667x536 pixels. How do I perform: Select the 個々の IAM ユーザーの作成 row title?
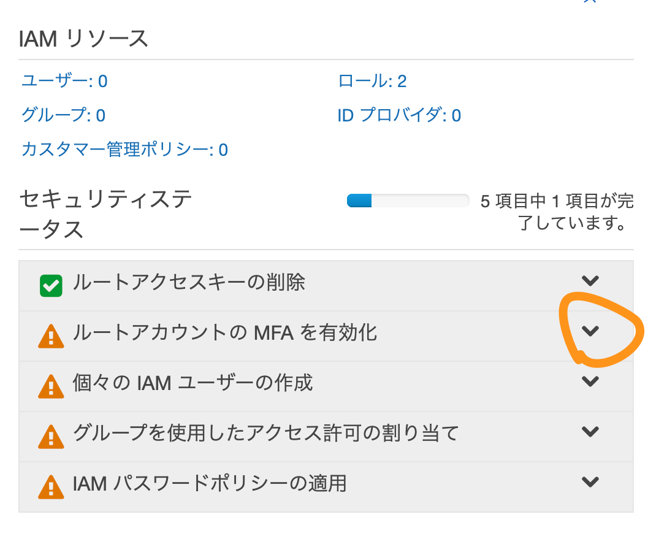point(192,383)
